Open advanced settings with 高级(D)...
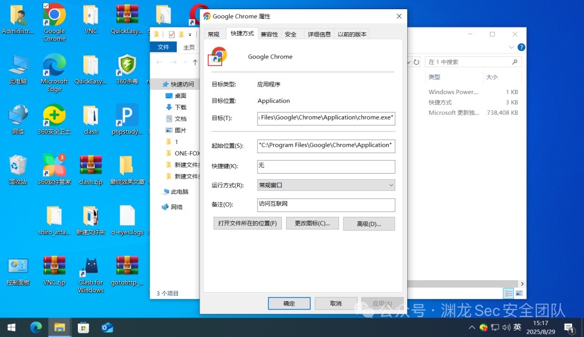Screen dimensions: 584x337 [x=369, y=224]
